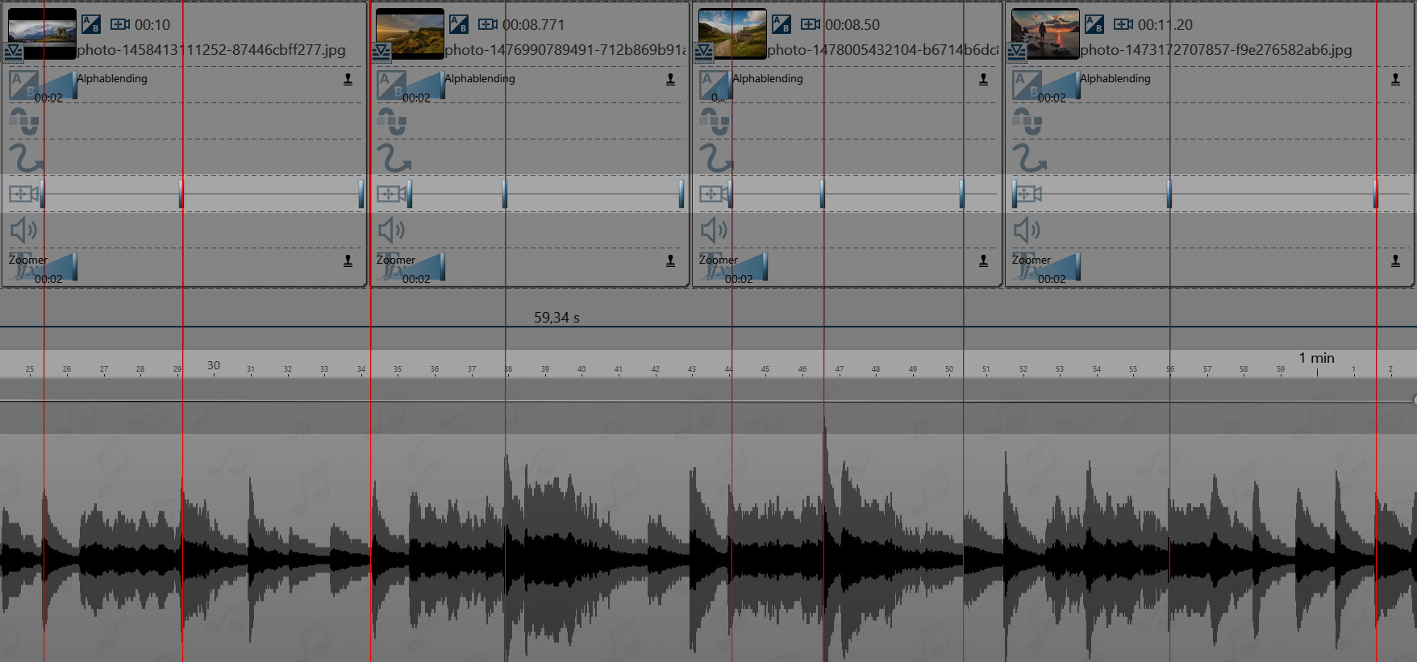Select the middle camera pan keyframe in photo-1478005432104 clip
1417x662 pixels.
(x=823, y=194)
